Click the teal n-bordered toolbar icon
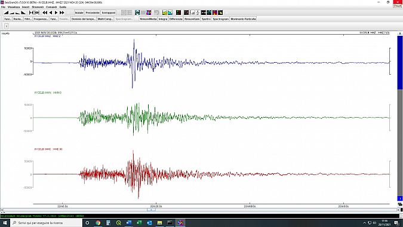Screen dimensions: 403x227 point(137,13)
